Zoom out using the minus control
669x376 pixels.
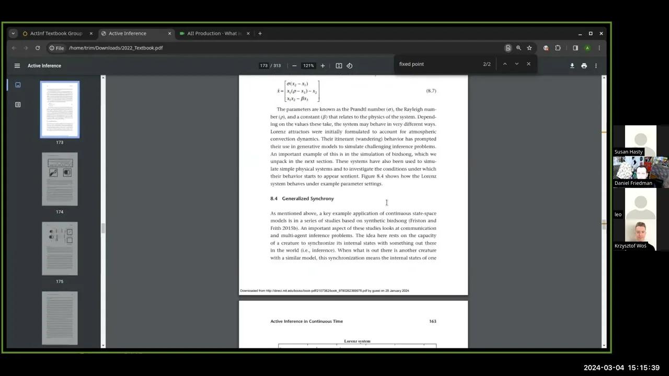click(294, 65)
